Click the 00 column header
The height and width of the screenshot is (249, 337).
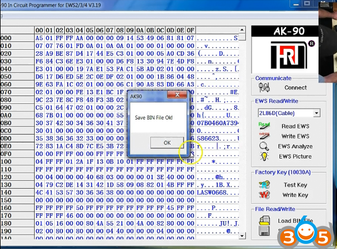(39, 30)
